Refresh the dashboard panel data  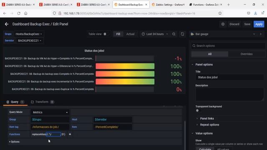click(x=182, y=34)
